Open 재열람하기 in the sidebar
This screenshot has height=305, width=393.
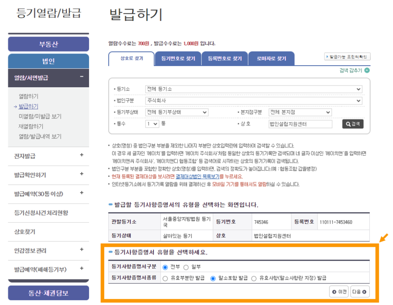pos(31,126)
